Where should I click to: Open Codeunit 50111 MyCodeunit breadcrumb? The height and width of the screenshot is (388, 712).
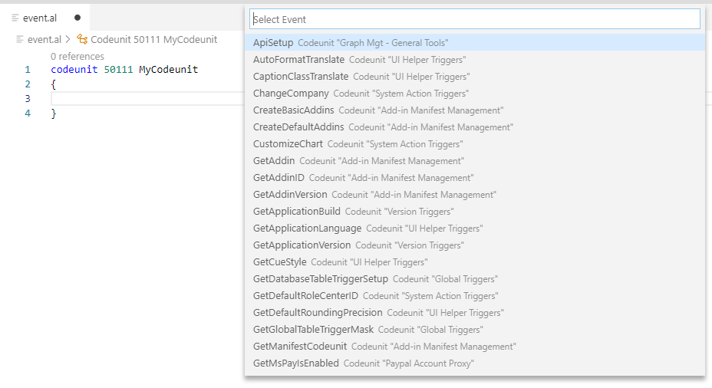pyautogui.click(x=154, y=39)
